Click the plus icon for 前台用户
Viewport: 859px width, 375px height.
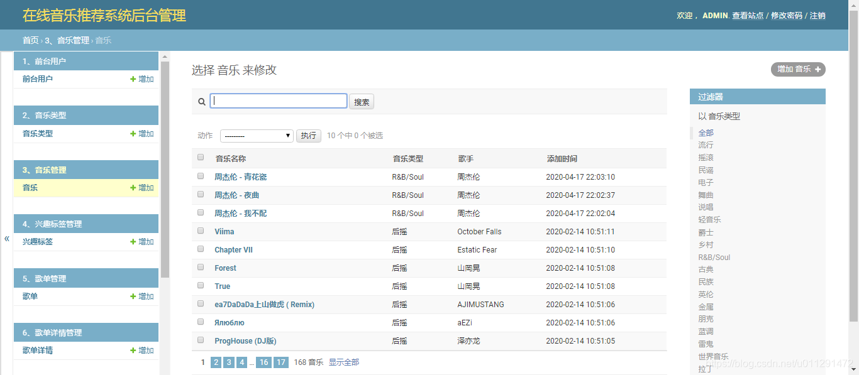tap(133, 79)
